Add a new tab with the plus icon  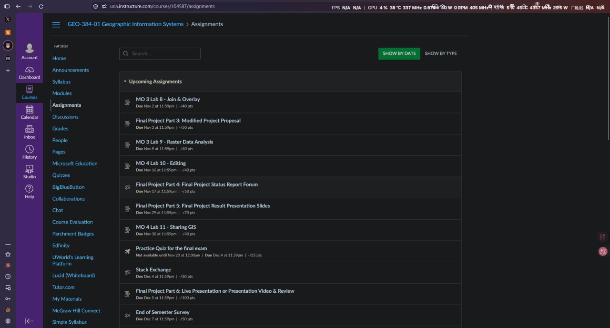pos(8,71)
